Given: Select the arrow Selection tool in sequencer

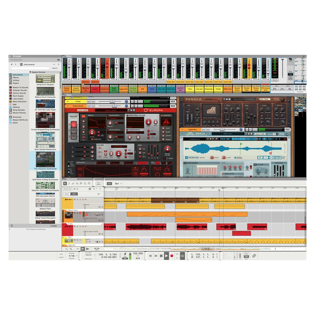Looking at the screenshot, I should (x=65, y=183).
